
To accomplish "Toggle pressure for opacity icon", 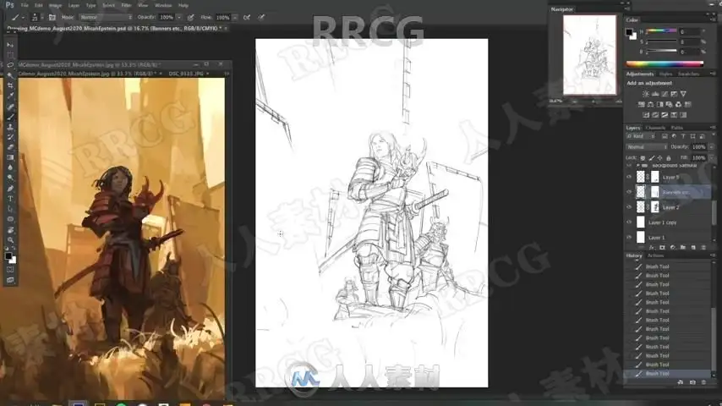I will click(190, 18).
